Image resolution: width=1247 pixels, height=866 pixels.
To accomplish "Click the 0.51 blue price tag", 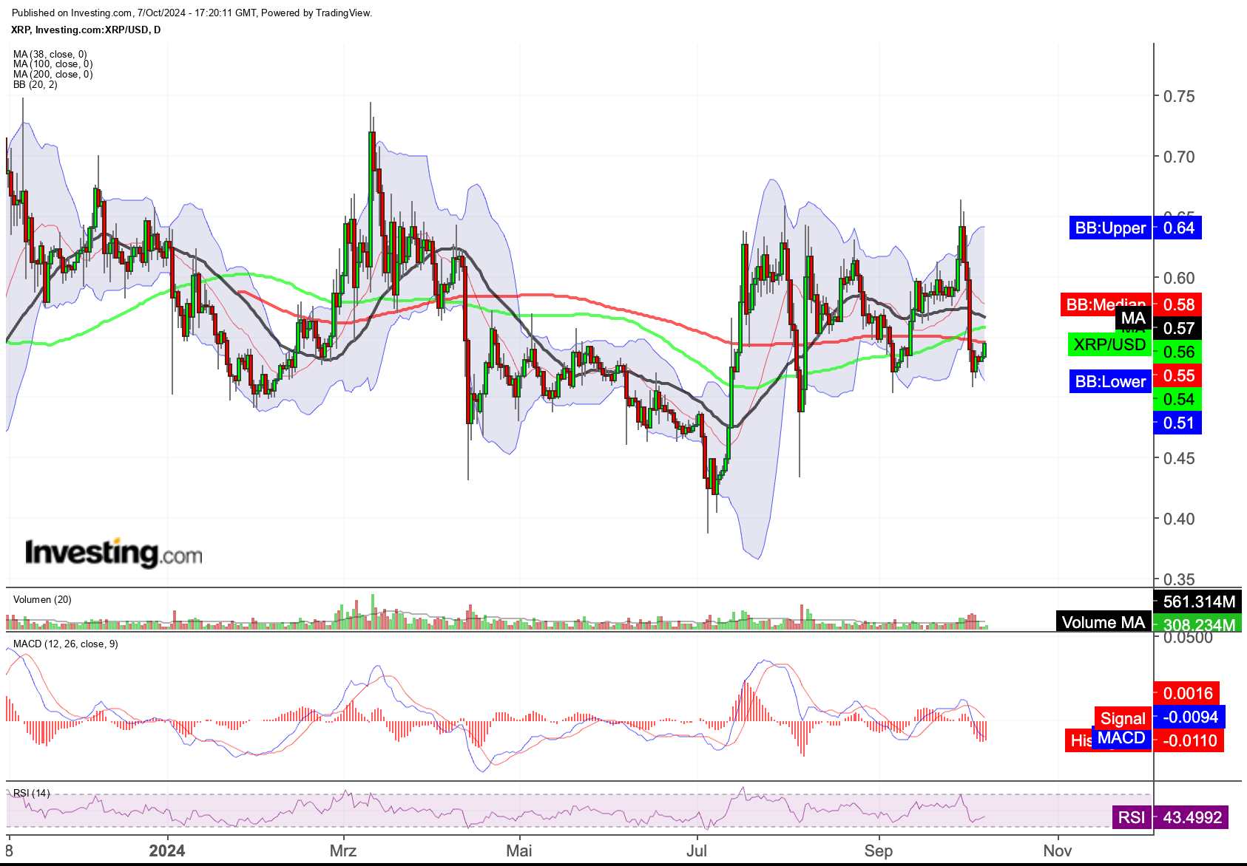I will point(1177,423).
